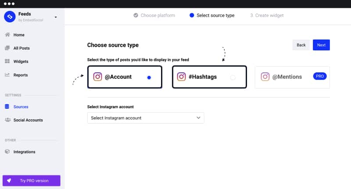This screenshot has width=351, height=189.
Task: Click the Sources database icon
Action: click(x=7, y=107)
